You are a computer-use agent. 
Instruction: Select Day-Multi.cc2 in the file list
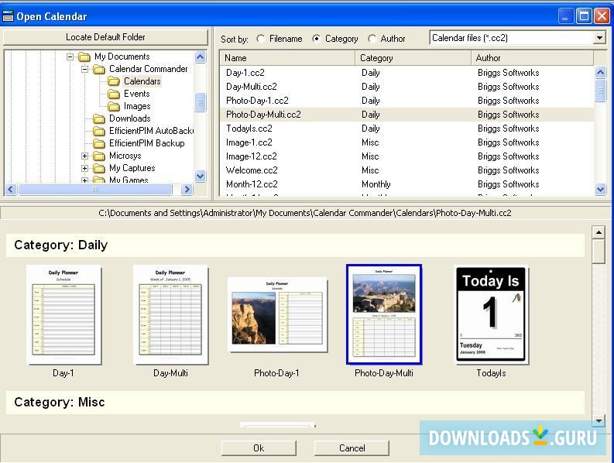[x=406, y=87]
